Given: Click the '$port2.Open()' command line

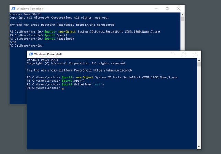Looking at the screenshot, I should [73, 81].
